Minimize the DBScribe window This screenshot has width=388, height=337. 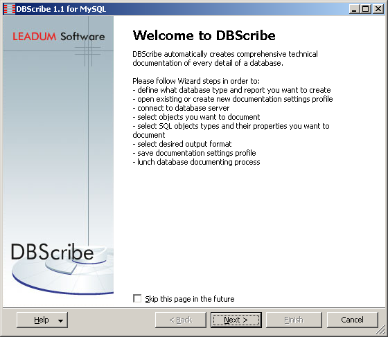[354, 10]
